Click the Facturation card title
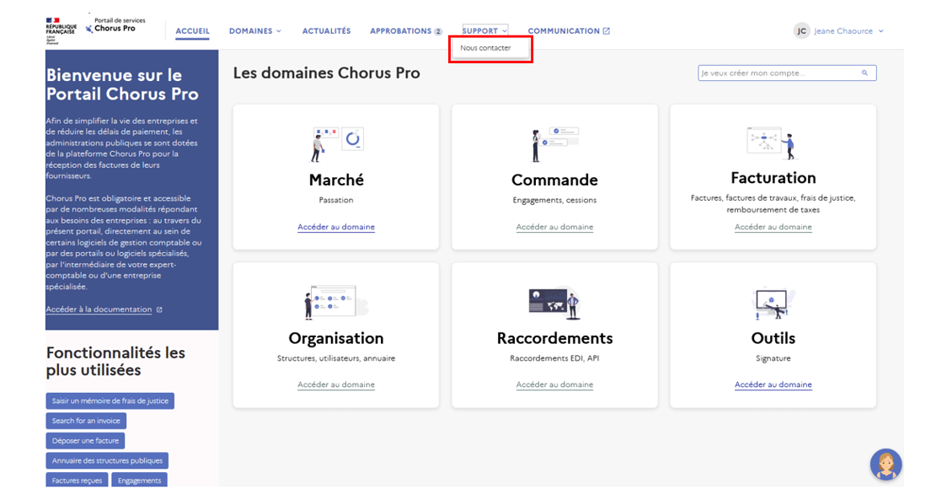The image size is (931, 500). point(773,178)
